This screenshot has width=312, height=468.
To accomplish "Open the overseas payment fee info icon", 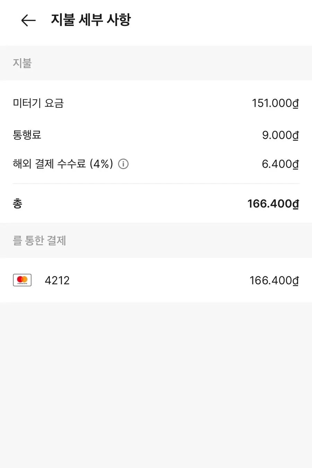I will click(x=123, y=164).
